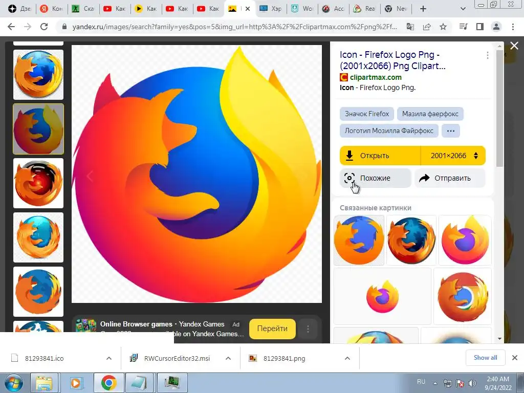Screen dimensions: 524x393
Task: Open a new tab with the plus icon
Action: pyautogui.click(x=423, y=9)
